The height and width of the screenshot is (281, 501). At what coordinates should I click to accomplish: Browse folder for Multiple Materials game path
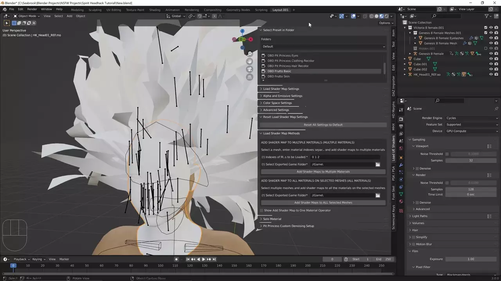(x=378, y=165)
